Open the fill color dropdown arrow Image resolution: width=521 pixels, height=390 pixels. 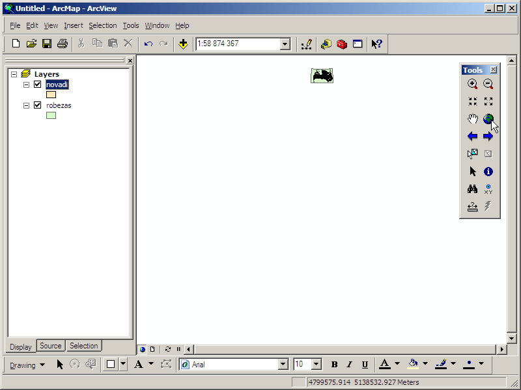425,364
